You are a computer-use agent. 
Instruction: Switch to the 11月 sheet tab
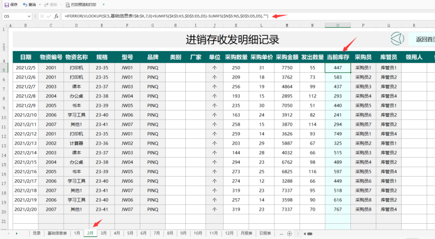coord(213,233)
